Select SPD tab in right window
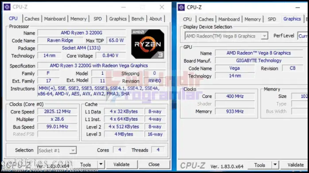Viewport: 309px width, 173px height. pyautogui.click(x=272, y=19)
